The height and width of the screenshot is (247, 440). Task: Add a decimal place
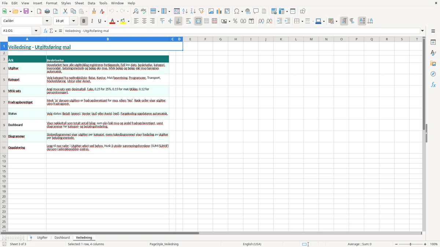click(261, 21)
